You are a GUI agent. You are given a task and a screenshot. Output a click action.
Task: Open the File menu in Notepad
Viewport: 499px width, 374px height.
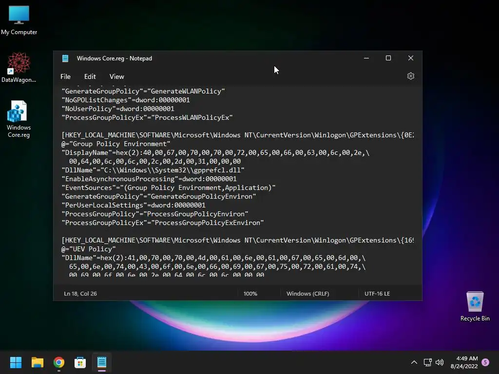65,76
